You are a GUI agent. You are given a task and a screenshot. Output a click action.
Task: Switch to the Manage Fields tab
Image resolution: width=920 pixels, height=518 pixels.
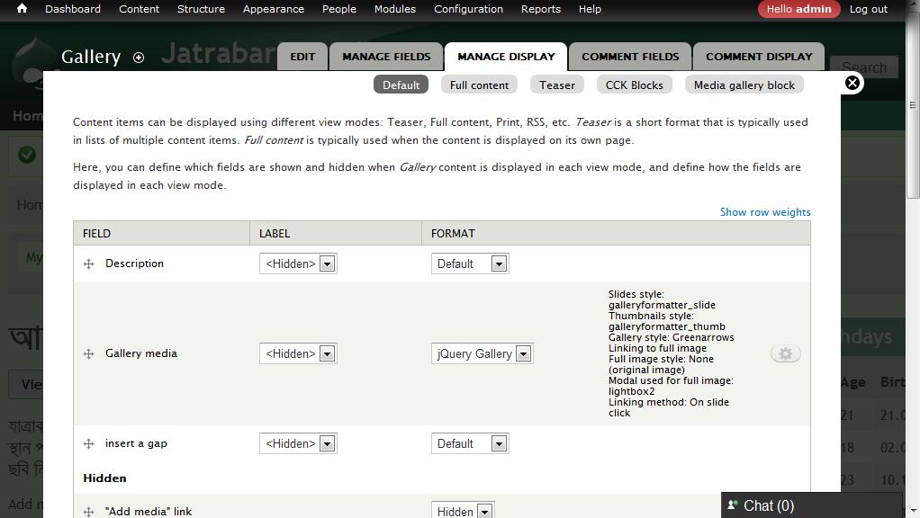click(x=386, y=57)
